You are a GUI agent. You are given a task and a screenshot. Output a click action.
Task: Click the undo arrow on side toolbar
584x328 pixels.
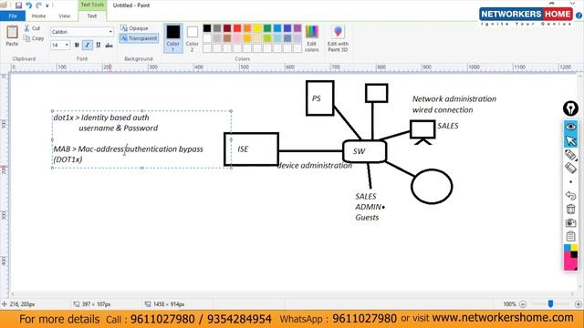coord(570,195)
